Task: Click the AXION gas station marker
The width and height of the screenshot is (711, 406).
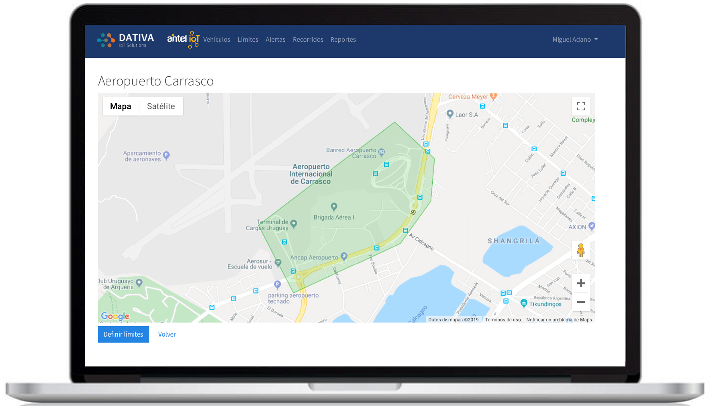Action: (x=591, y=226)
